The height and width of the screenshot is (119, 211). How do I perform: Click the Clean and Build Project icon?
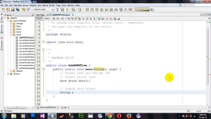point(62,10)
